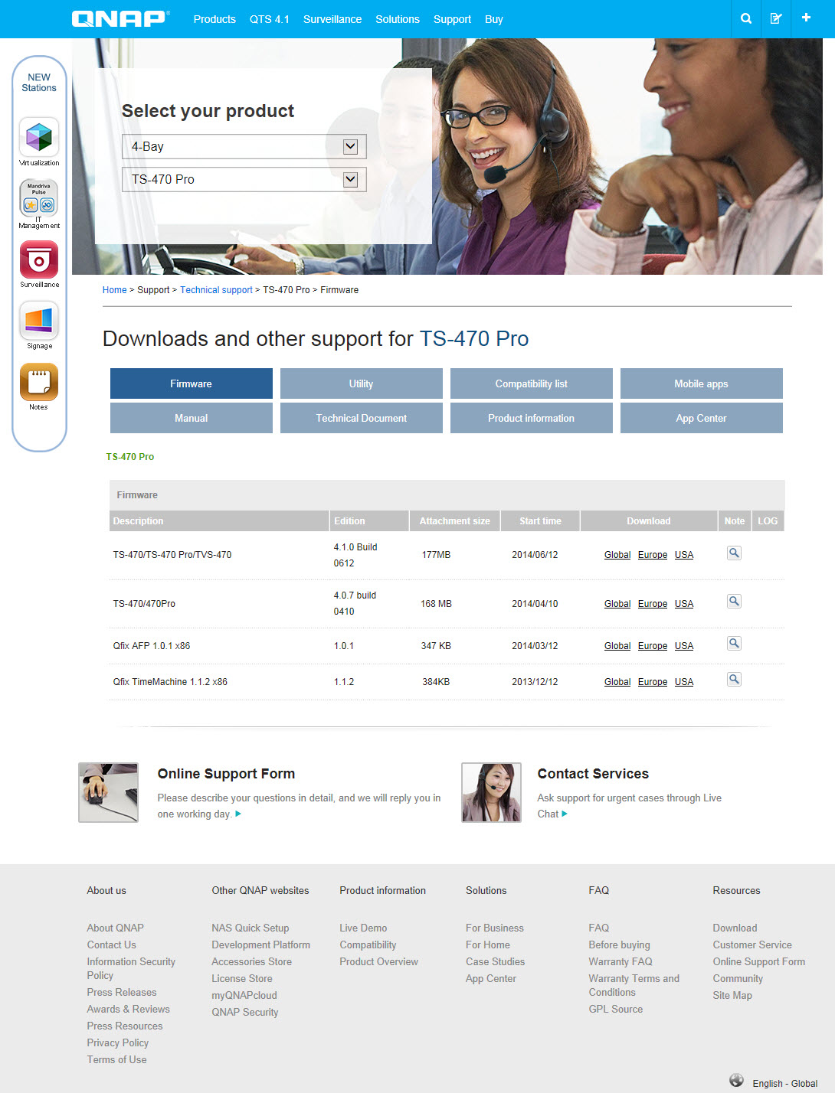Switch to the Manual tab
Viewport: 835px width, 1093px height.
click(x=192, y=418)
